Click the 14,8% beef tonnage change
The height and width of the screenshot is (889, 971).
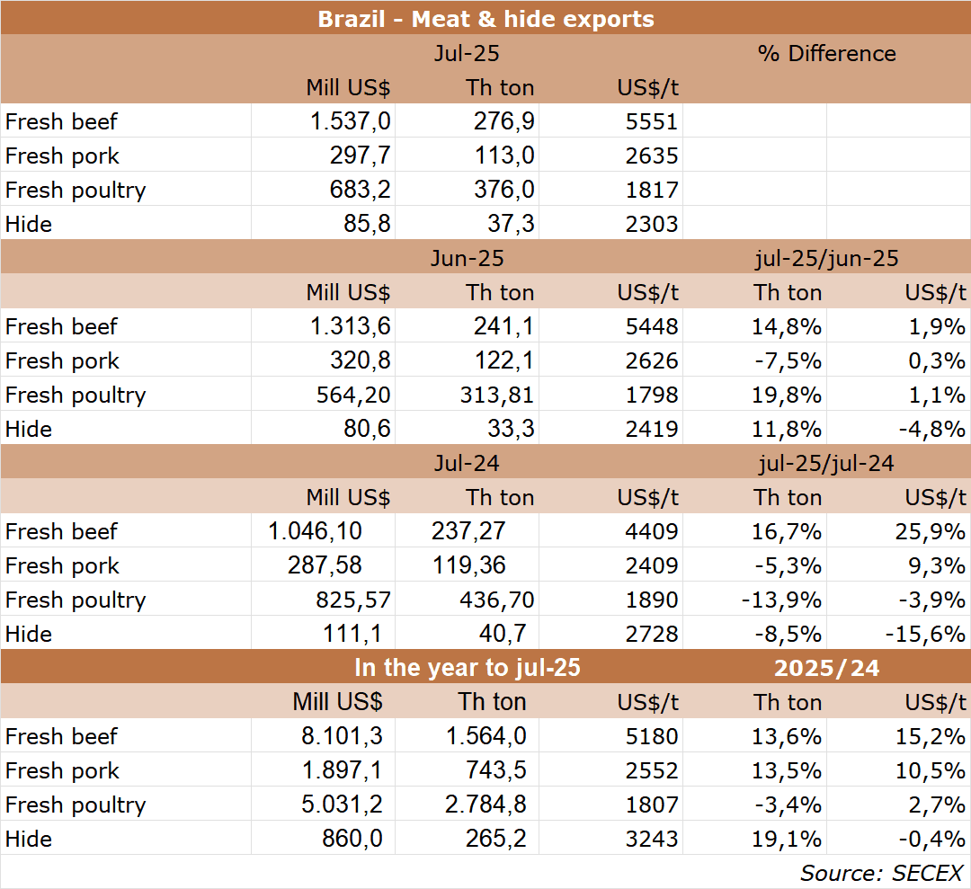point(787,326)
